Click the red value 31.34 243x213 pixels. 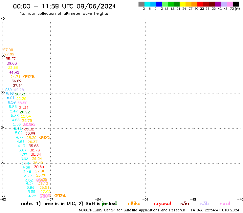point(24,107)
